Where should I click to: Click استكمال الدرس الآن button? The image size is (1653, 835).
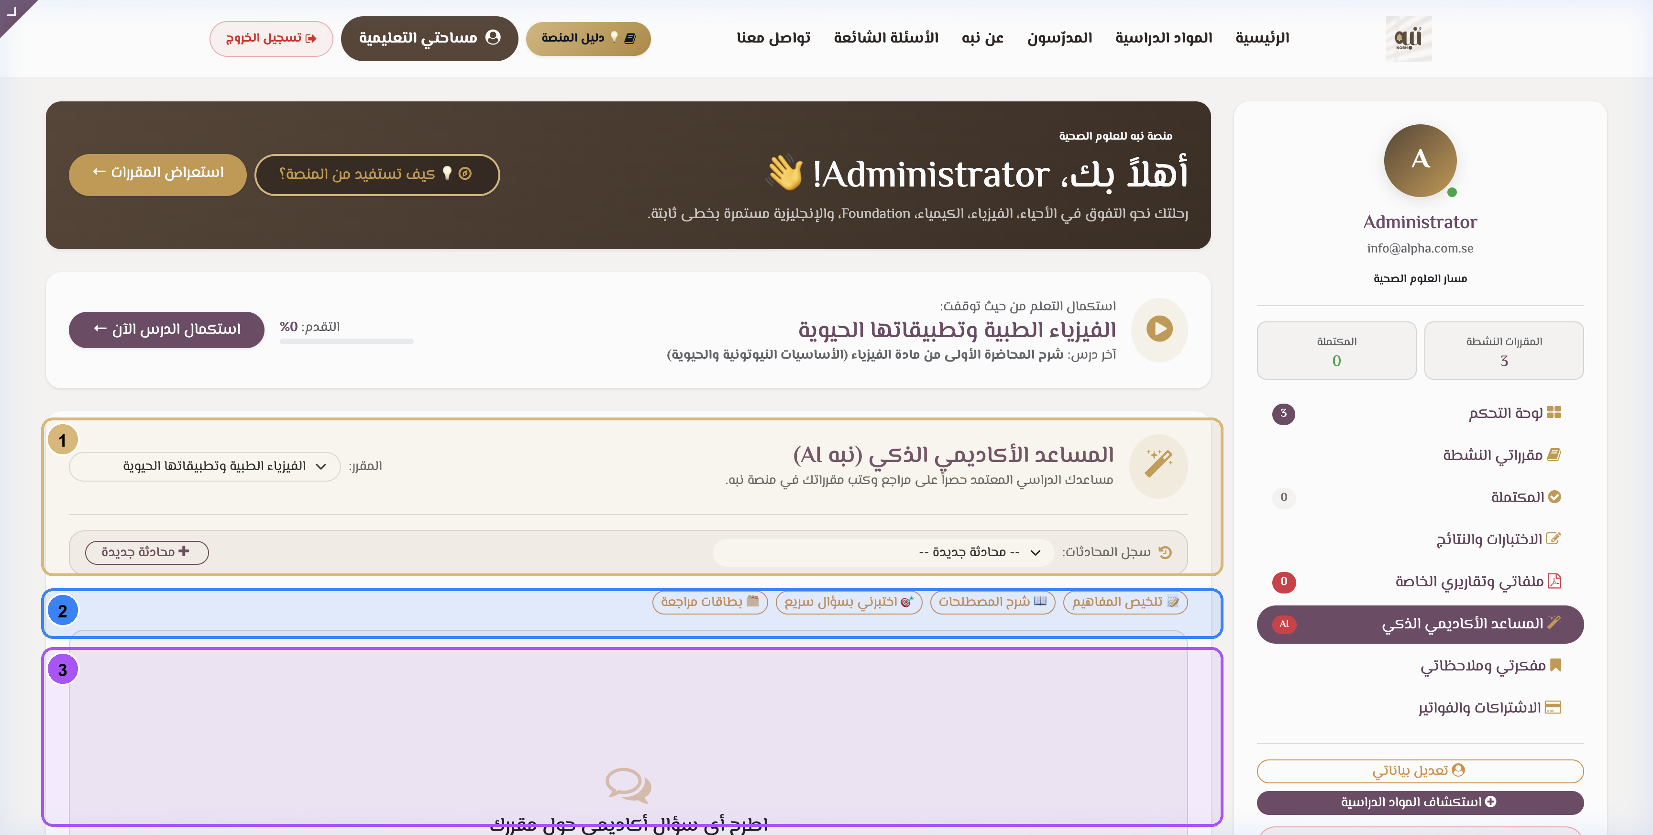pos(166,330)
